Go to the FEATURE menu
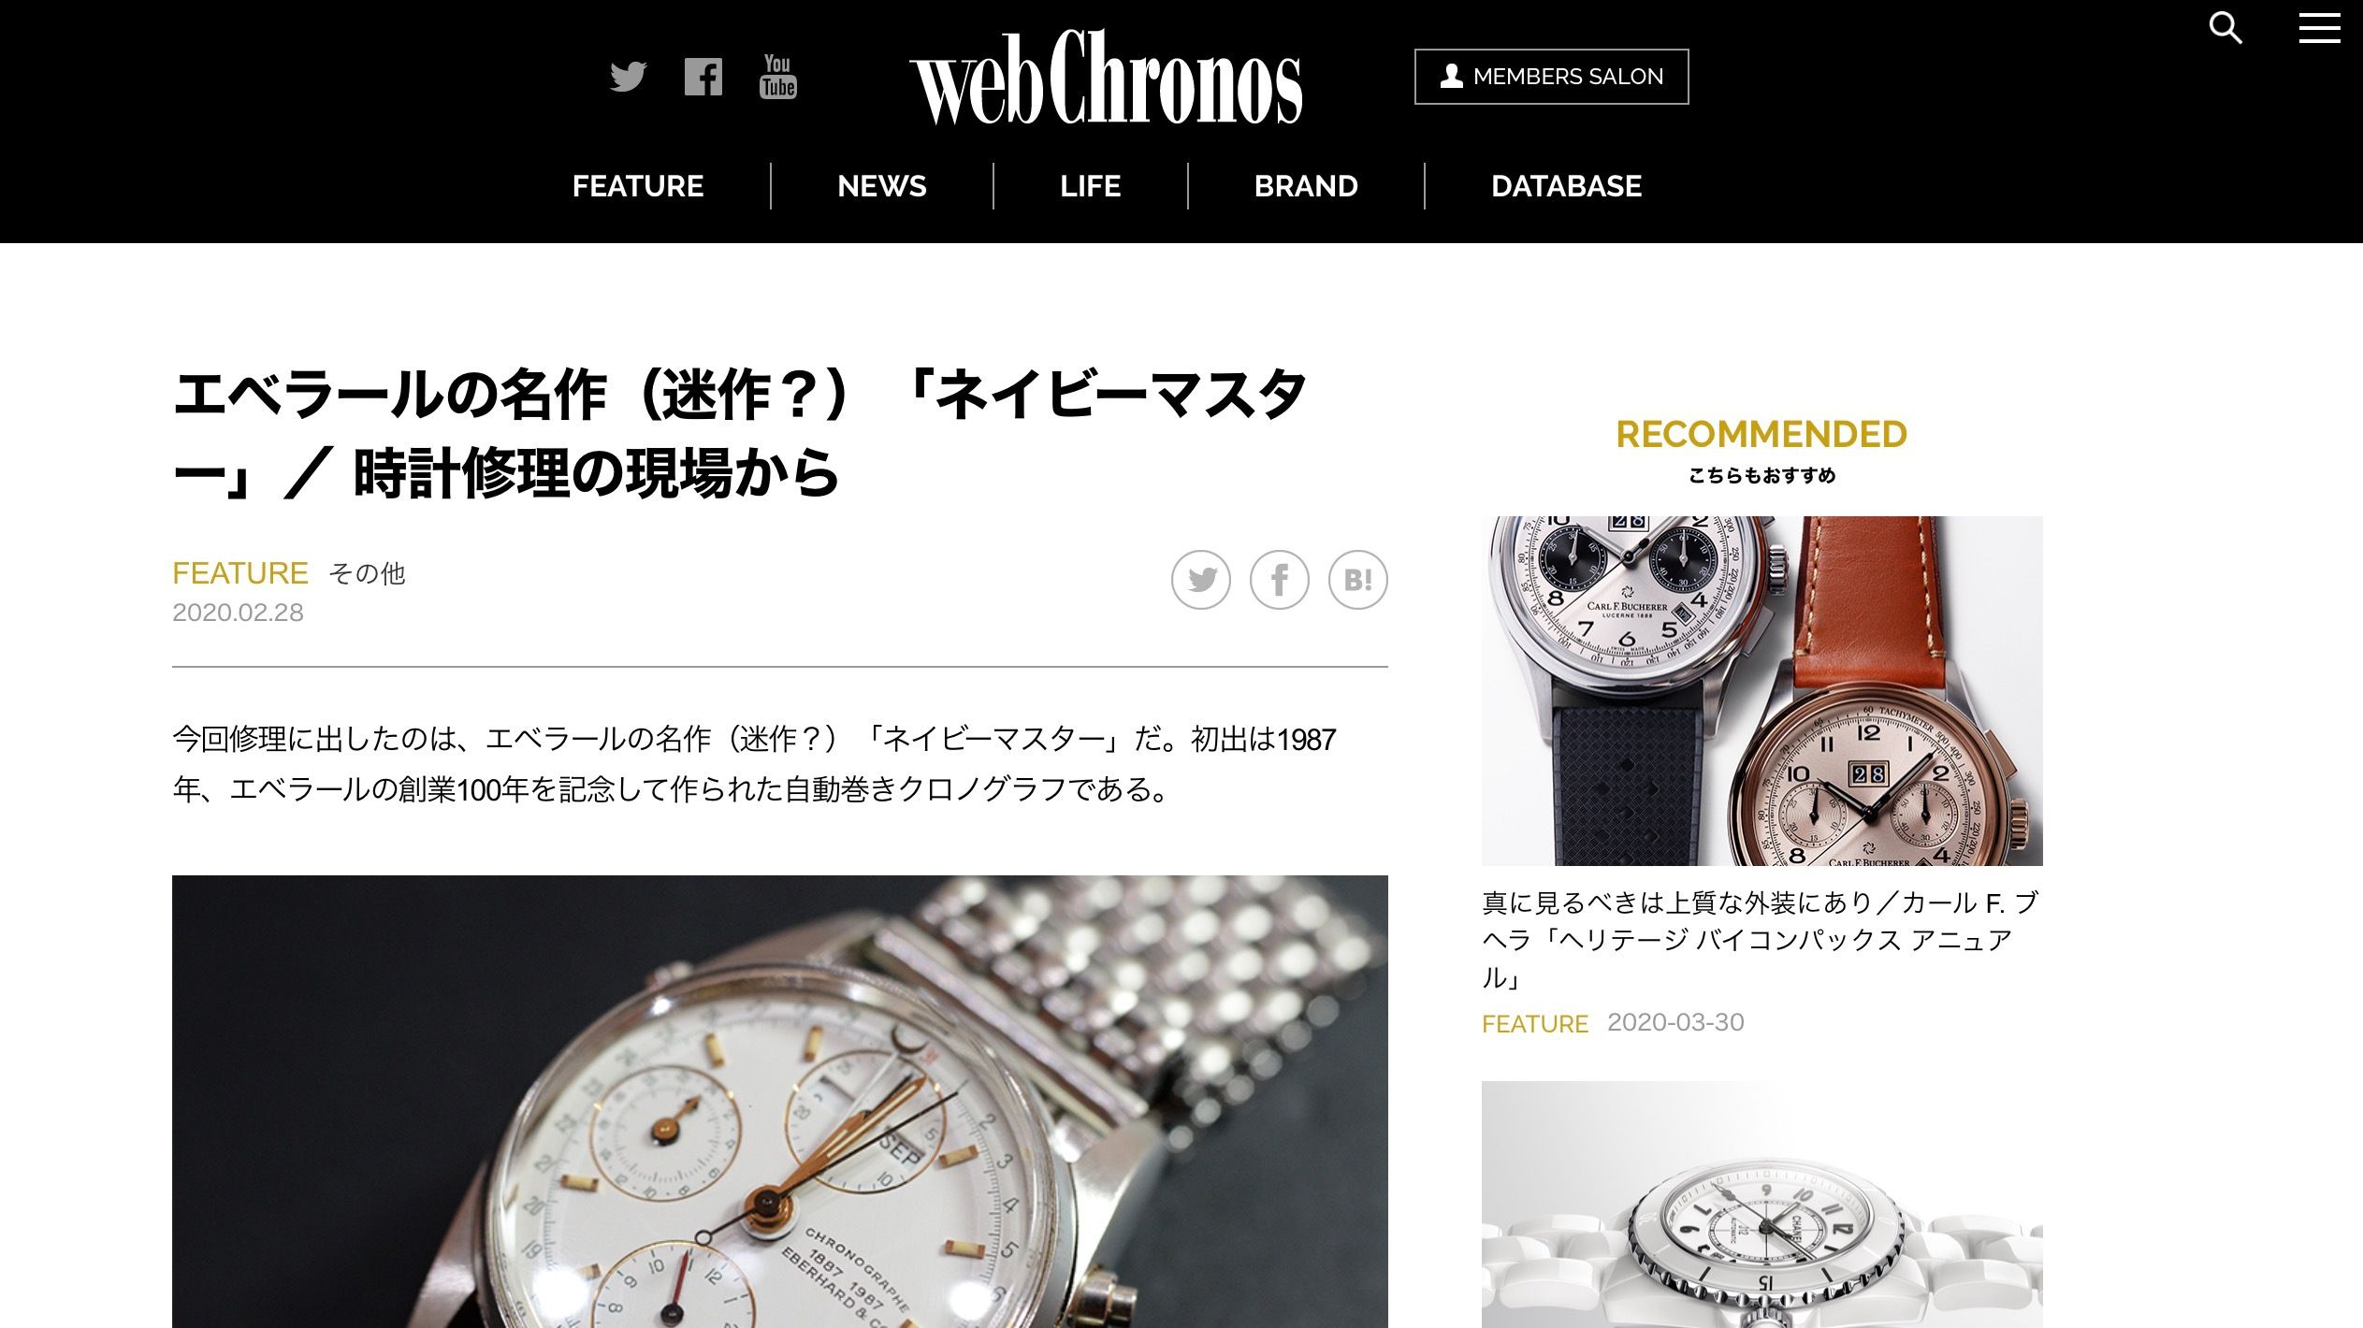The width and height of the screenshot is (2363, 1328). click(x=638, y=186)
